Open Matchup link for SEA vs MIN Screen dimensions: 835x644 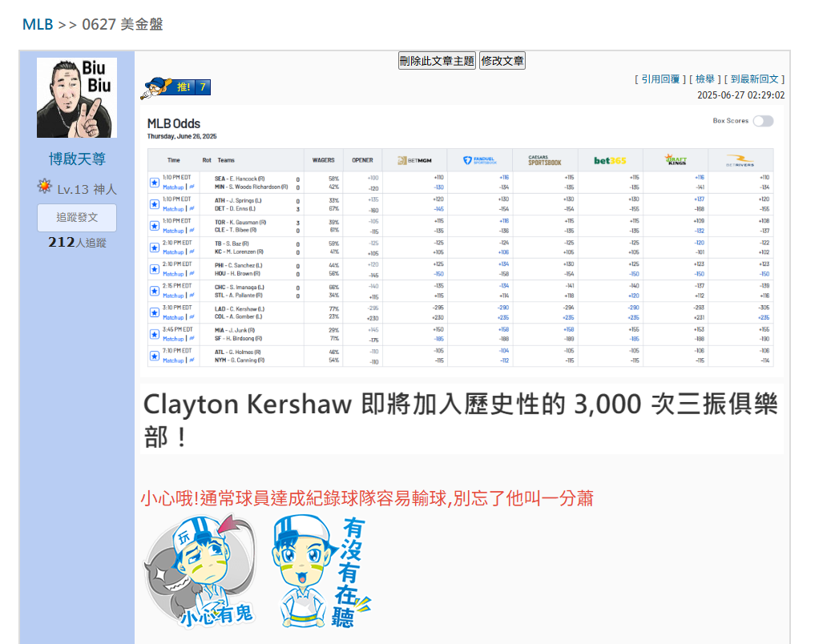point(173,187)
